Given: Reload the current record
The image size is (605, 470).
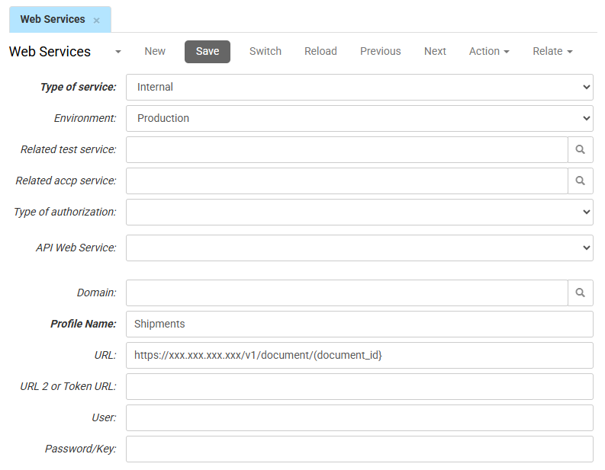Looking at the screenshot, I should tap(320, 52).
